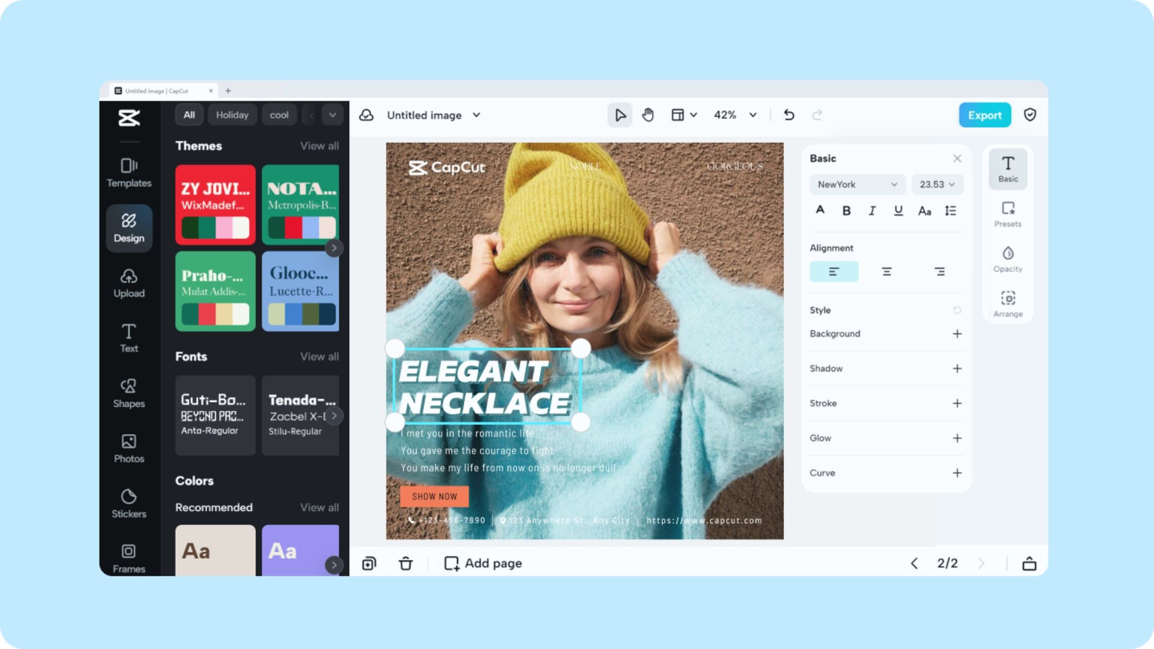Click the Export button
Viewport: 1154px width, 649px height.
[x=985, y=115]
